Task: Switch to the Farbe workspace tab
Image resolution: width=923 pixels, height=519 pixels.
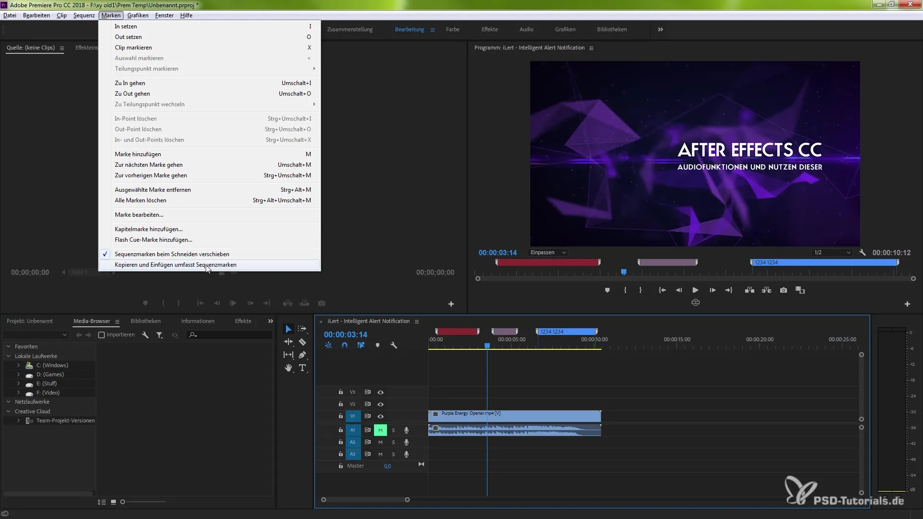Action: click(452, 29)
